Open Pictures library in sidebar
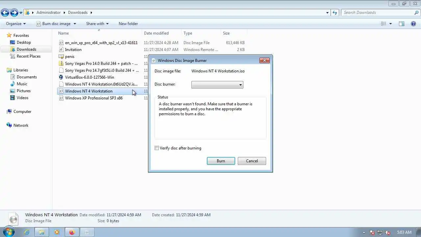The image size is (421, 237). click(x=24, y=91)
